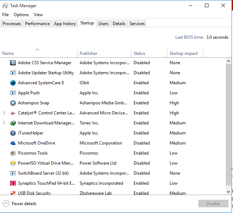Select the Microsoft OneDrive cloud icon
The width and height of the screenshot is (233, 213).
(x=13, y=143)
